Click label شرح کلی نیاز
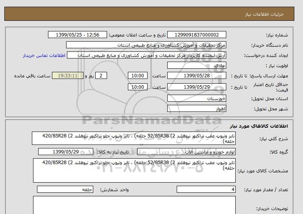The image size is (303, 214). tap(273, 139)
